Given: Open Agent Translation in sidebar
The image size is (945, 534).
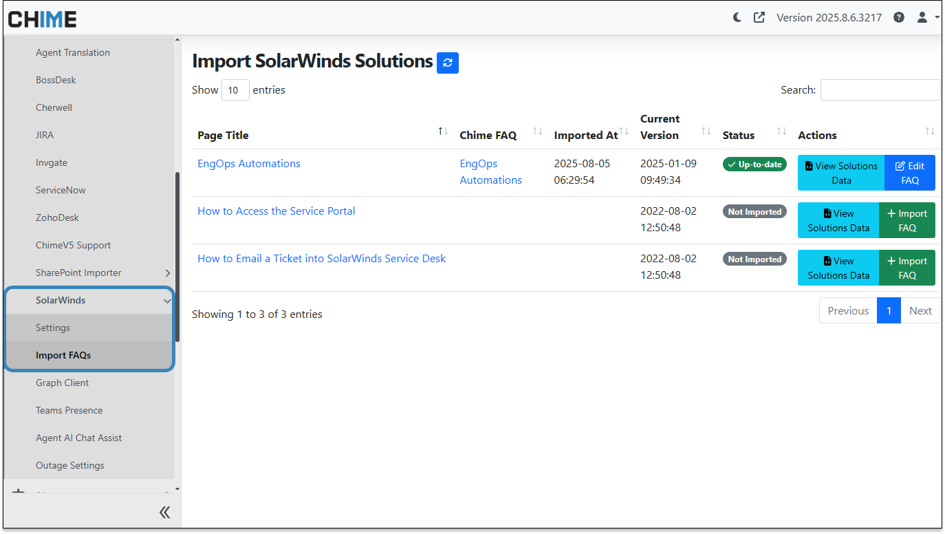Looking at the screenshot, I should 73,52.
